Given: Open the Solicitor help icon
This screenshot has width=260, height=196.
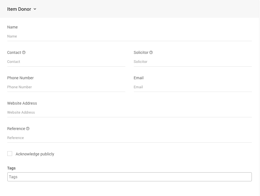Looking at the screenshot, I should click(x=151, y=52).
